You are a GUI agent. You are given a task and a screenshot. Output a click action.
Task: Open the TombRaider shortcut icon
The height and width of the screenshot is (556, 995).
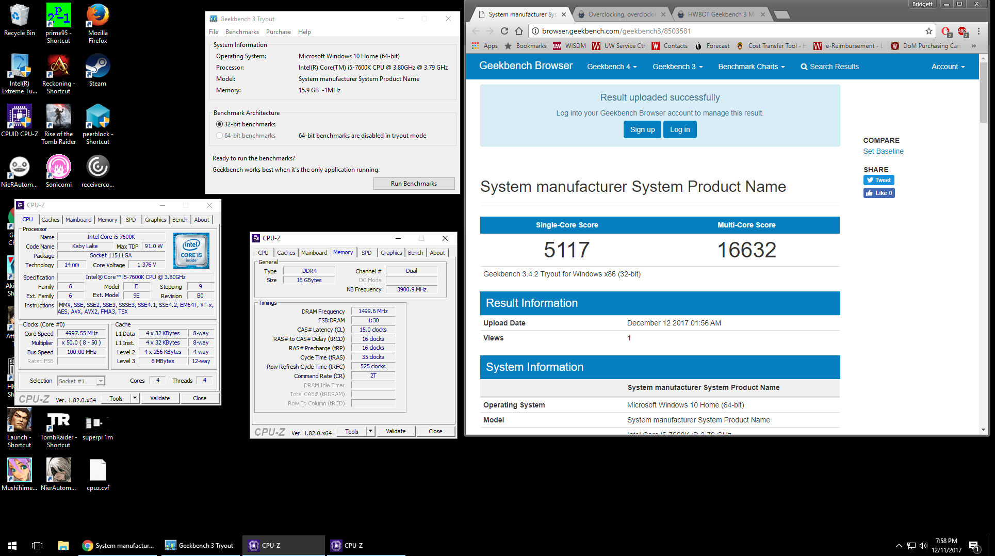click(x=58, y=428)
